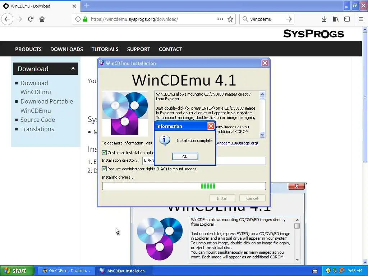Close the screenshot image popup on webpage
This screenshot has height=276, width=368.
coord(296,186)
